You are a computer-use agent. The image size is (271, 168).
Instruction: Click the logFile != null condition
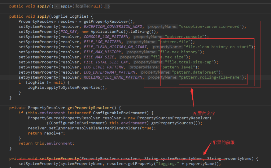tap(45, 83)
